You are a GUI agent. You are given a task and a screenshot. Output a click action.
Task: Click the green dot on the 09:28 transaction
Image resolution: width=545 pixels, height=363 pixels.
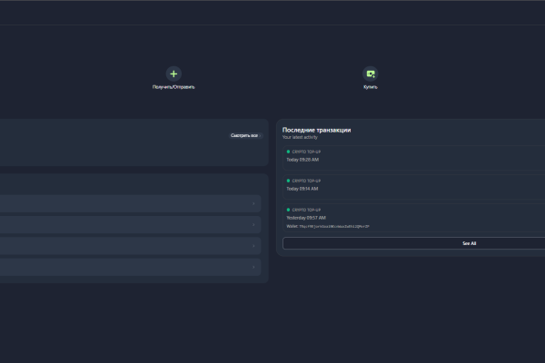[288, 152]
